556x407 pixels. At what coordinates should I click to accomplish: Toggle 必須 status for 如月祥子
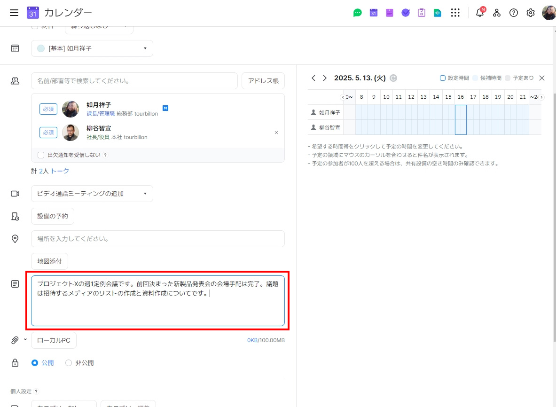[x=48, y=109]
